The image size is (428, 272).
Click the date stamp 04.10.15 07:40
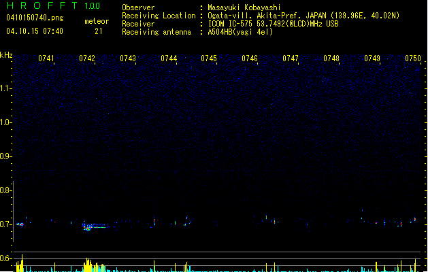(x=35, y=31)
